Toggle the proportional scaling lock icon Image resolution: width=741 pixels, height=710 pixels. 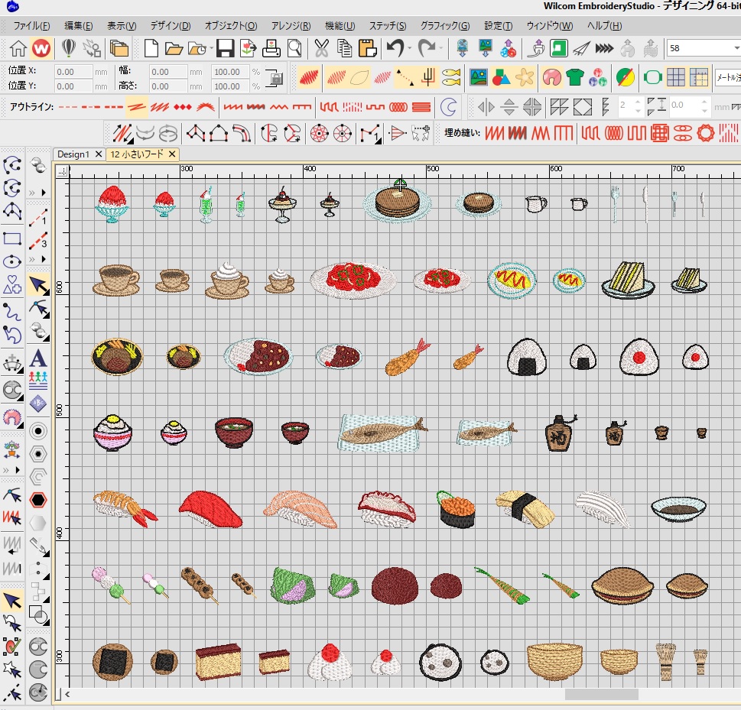[x=274, y=78]
